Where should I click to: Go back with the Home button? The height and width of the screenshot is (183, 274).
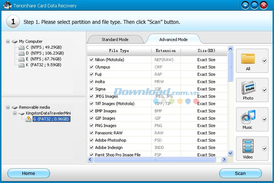click(x=29, y=173)
